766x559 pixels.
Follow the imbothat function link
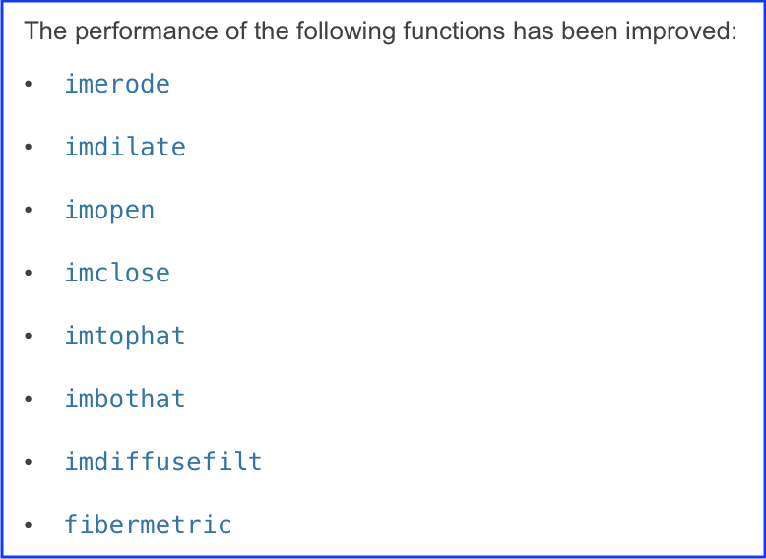[125, 400]
